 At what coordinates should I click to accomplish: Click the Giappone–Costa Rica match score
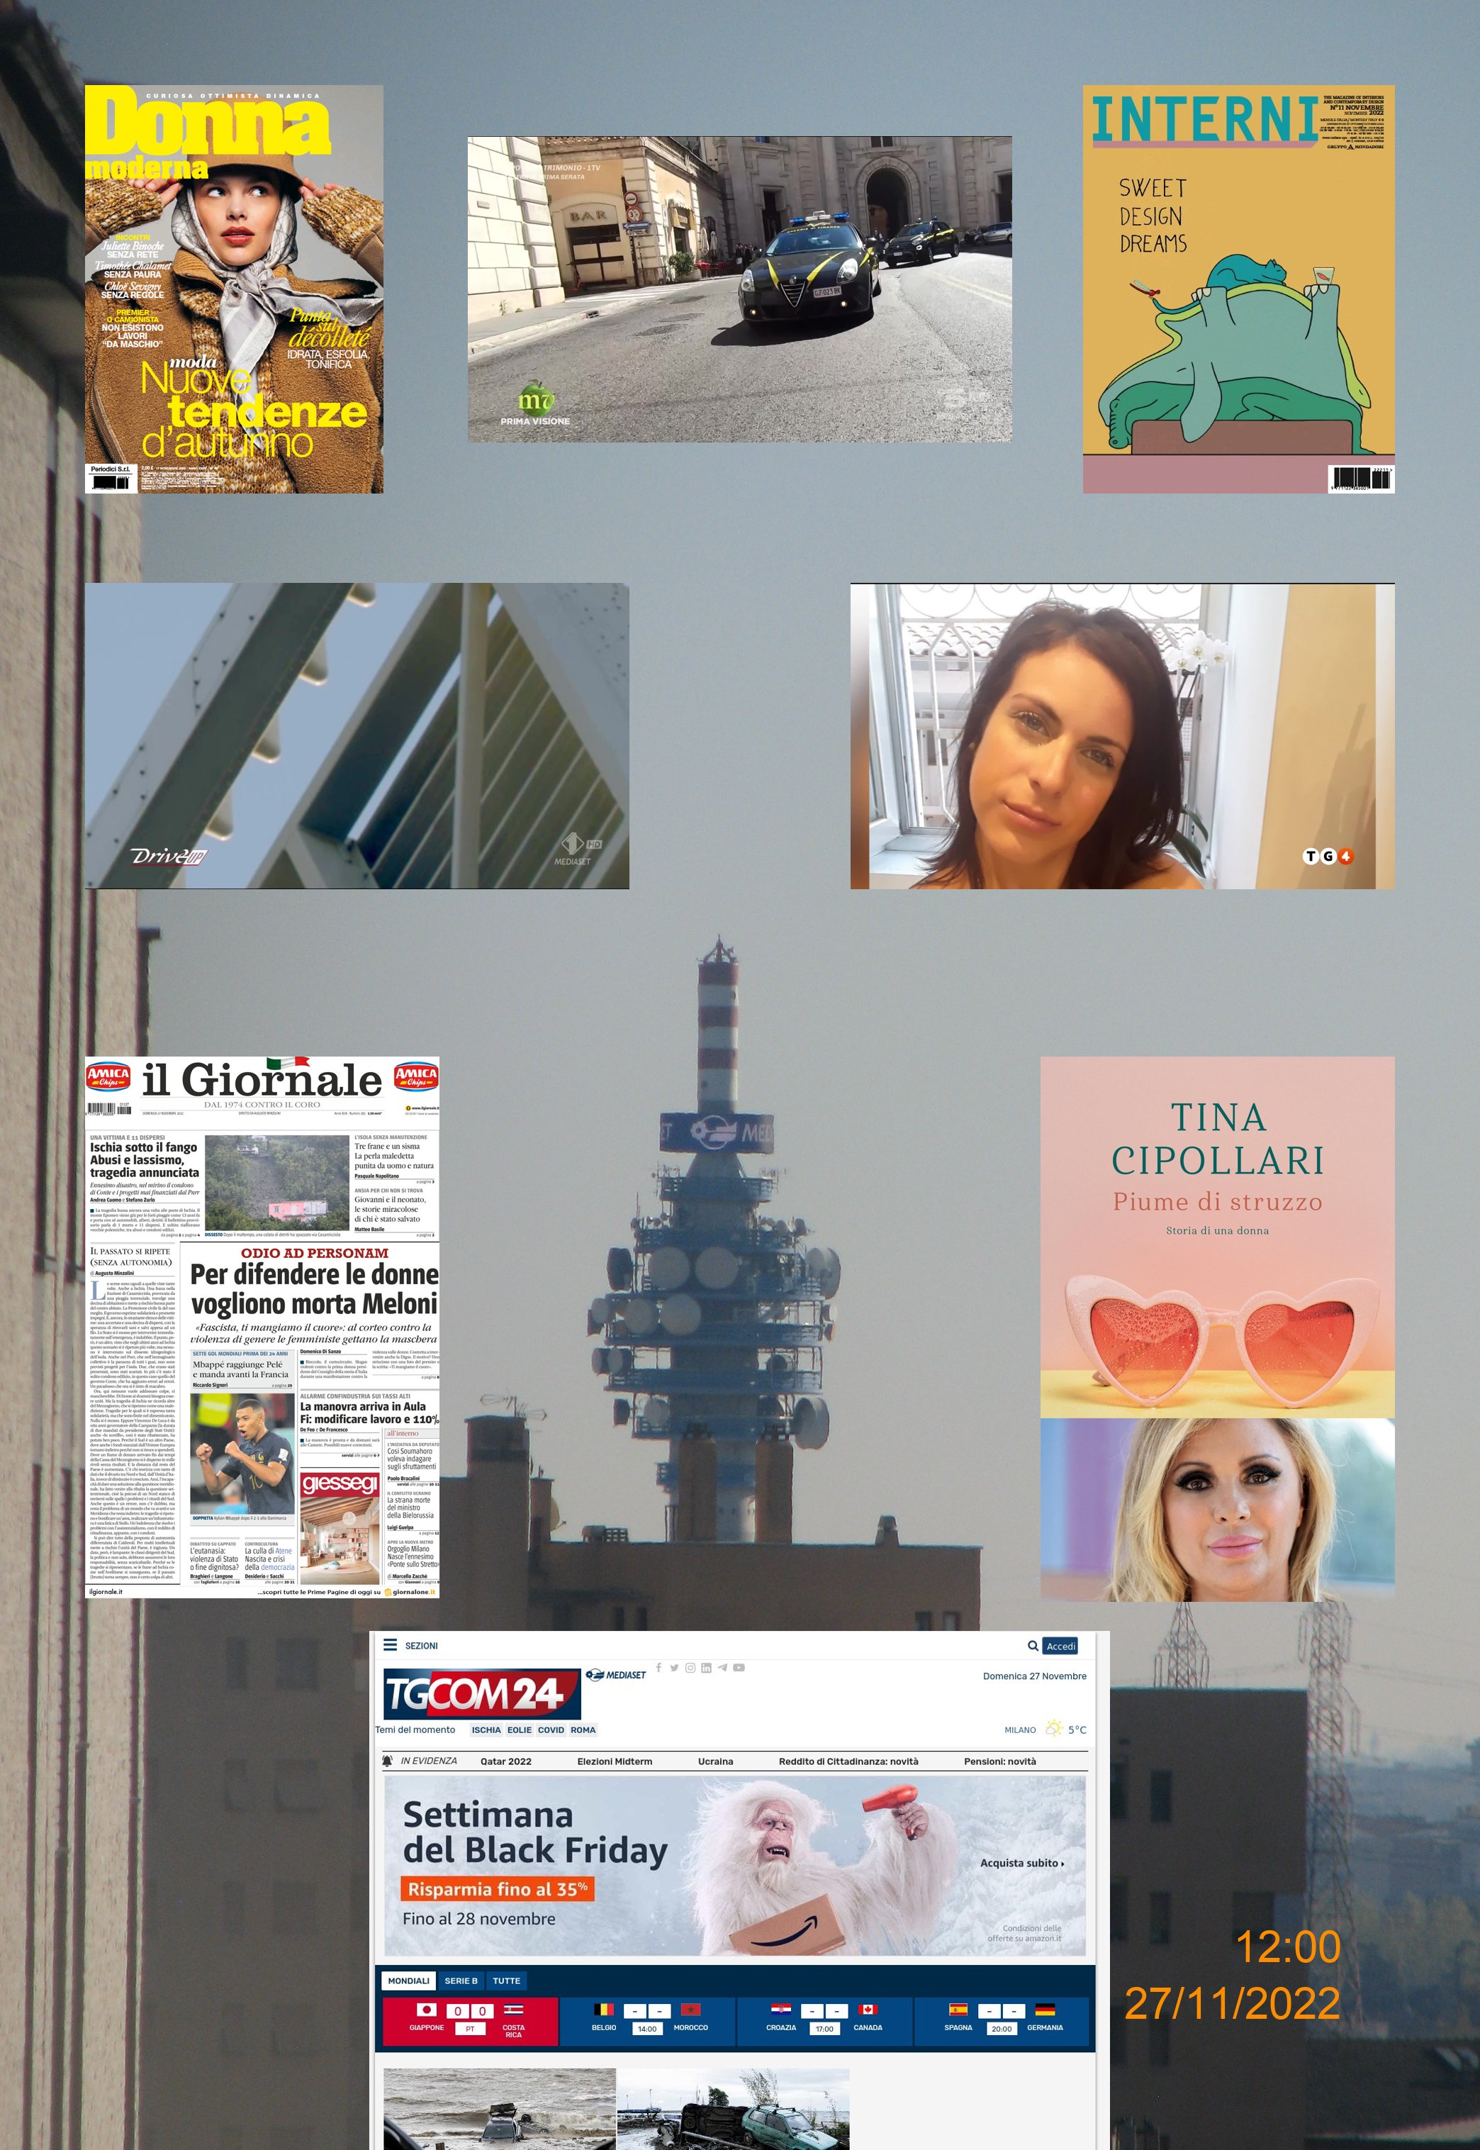pyautogui.click(x=470, y=2011)
